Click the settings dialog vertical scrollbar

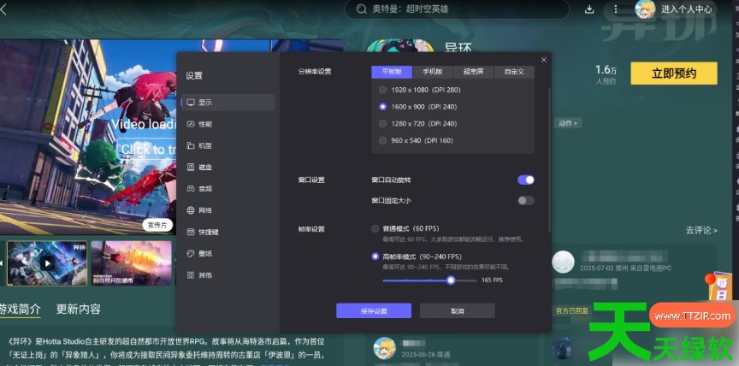[x=549, y=160]
